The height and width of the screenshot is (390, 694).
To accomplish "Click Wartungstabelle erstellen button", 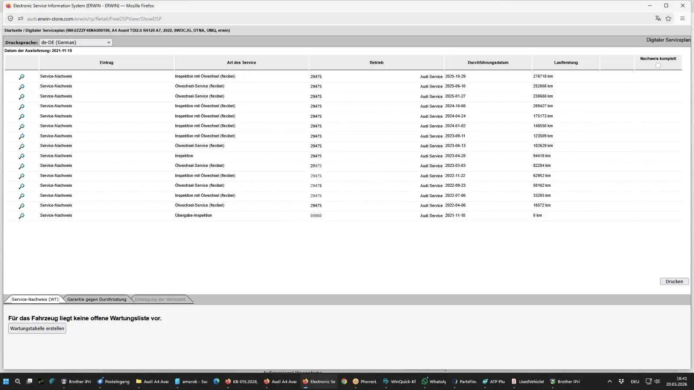I will [37, 328].
